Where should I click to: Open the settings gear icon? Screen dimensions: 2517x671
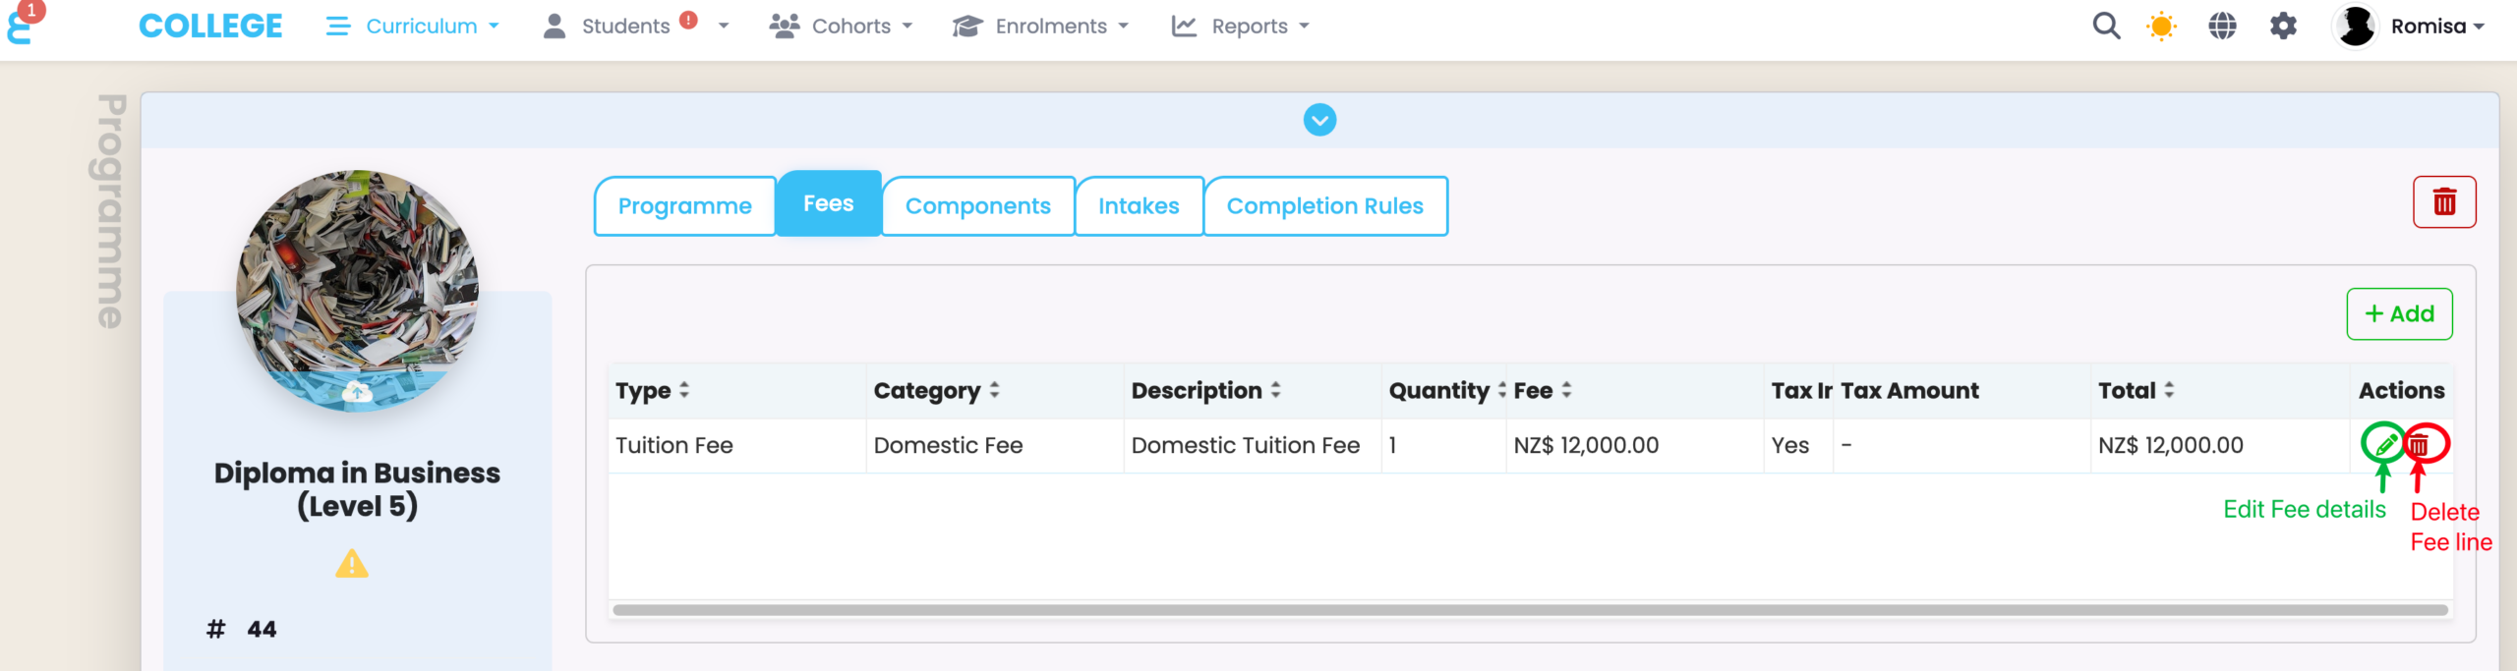pos(2283,27)
